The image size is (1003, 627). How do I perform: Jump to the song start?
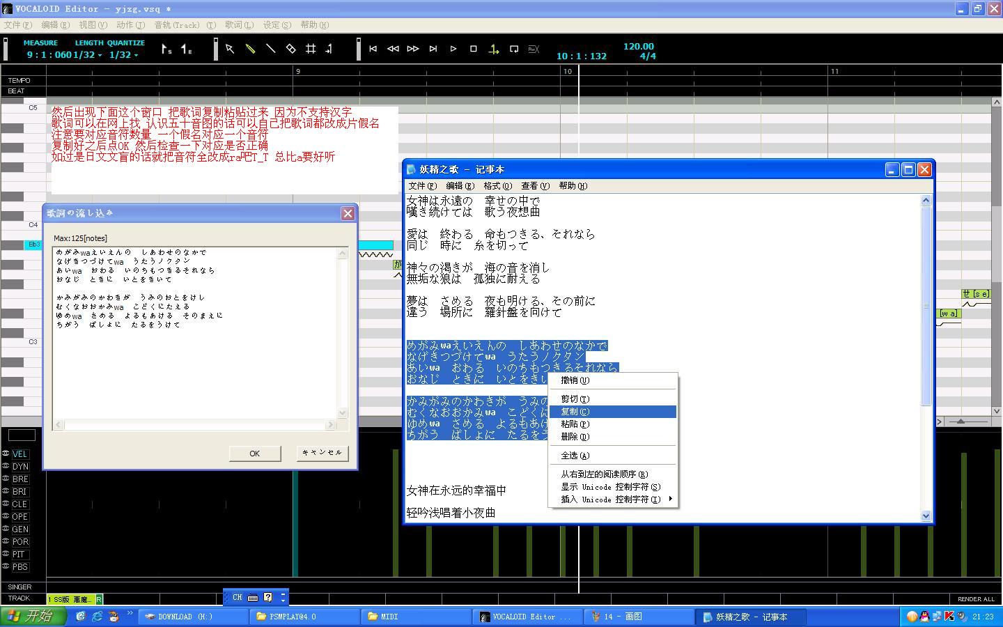[373, 49]
